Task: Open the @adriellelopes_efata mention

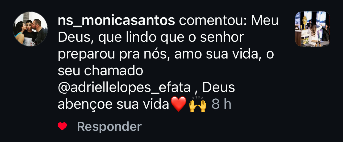Action: (124, 88)
